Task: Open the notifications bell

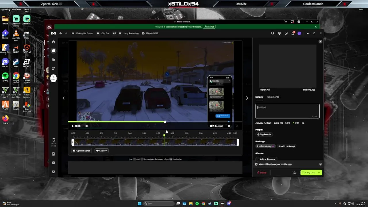Action: pos(293,33)
